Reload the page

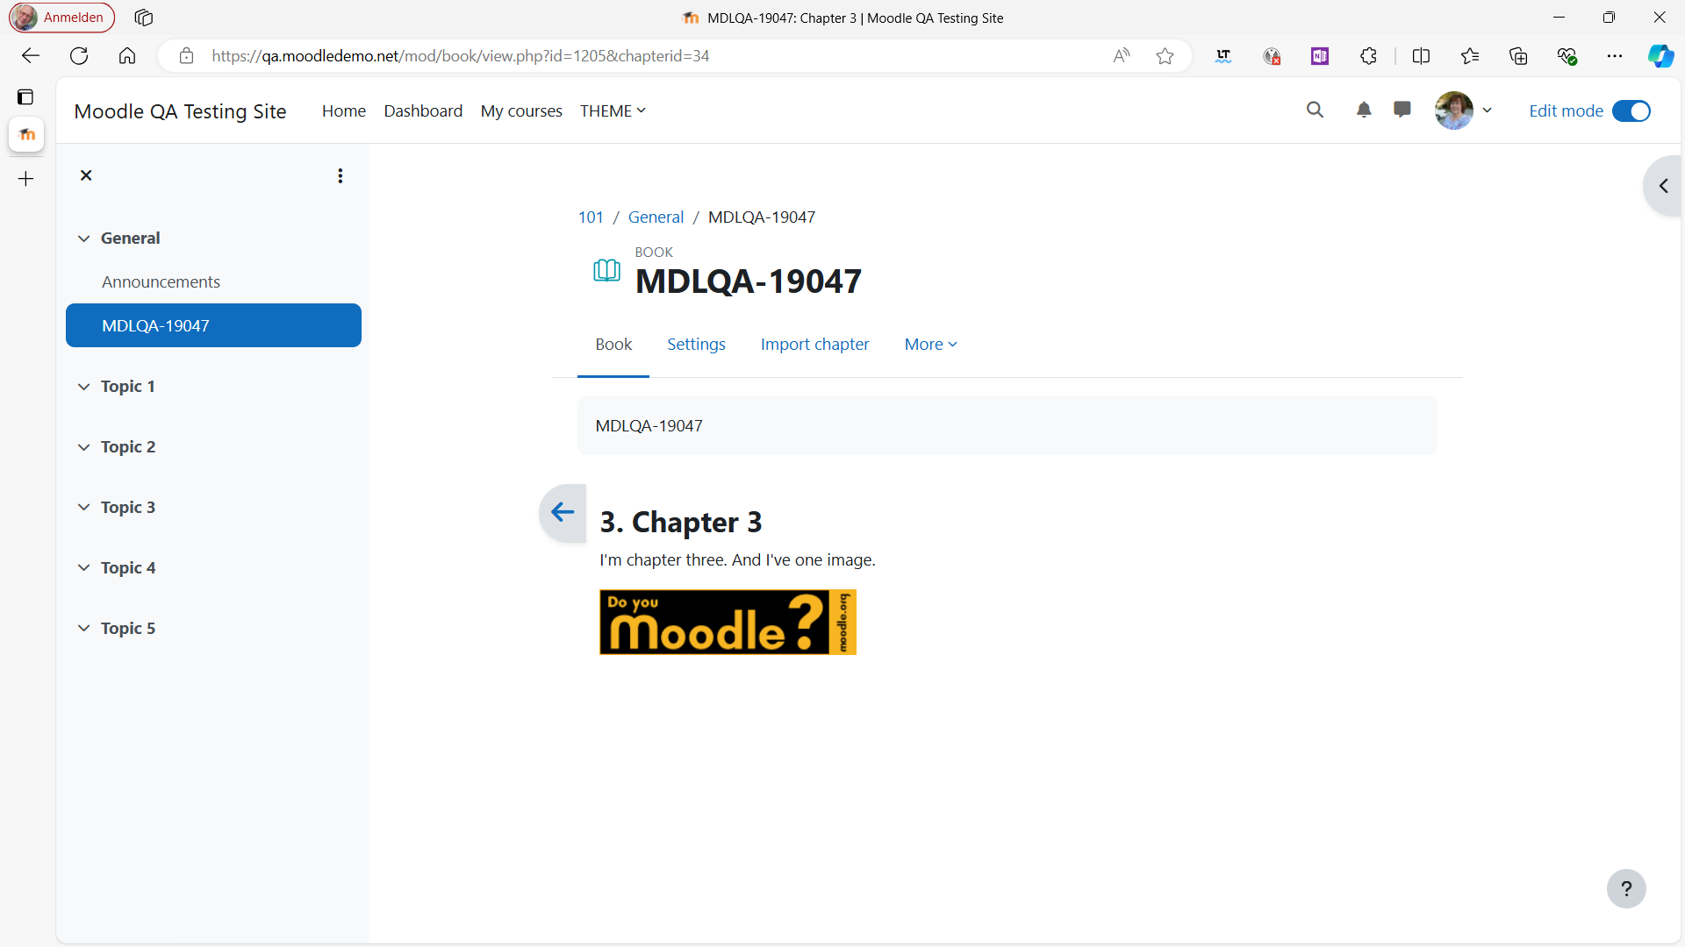(x=79, y=56)
